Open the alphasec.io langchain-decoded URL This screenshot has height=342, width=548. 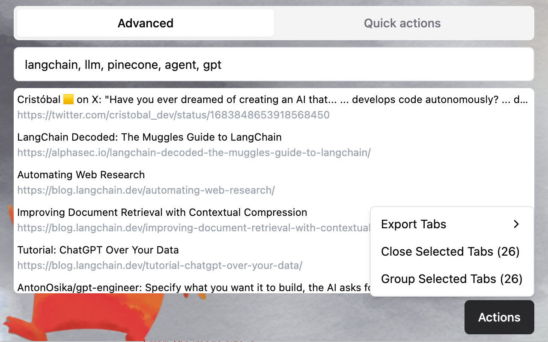click(x=194, y=153)
